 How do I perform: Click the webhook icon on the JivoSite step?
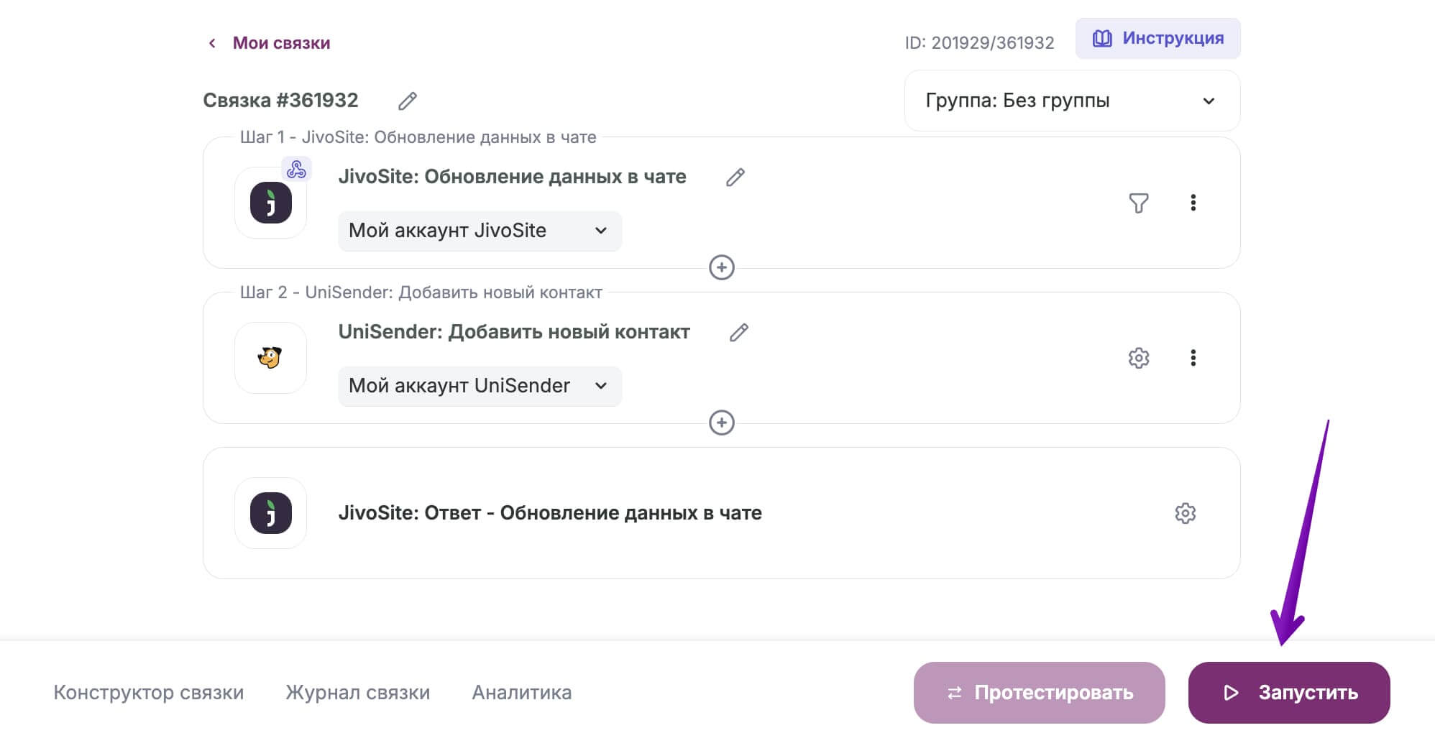(296, 170)
